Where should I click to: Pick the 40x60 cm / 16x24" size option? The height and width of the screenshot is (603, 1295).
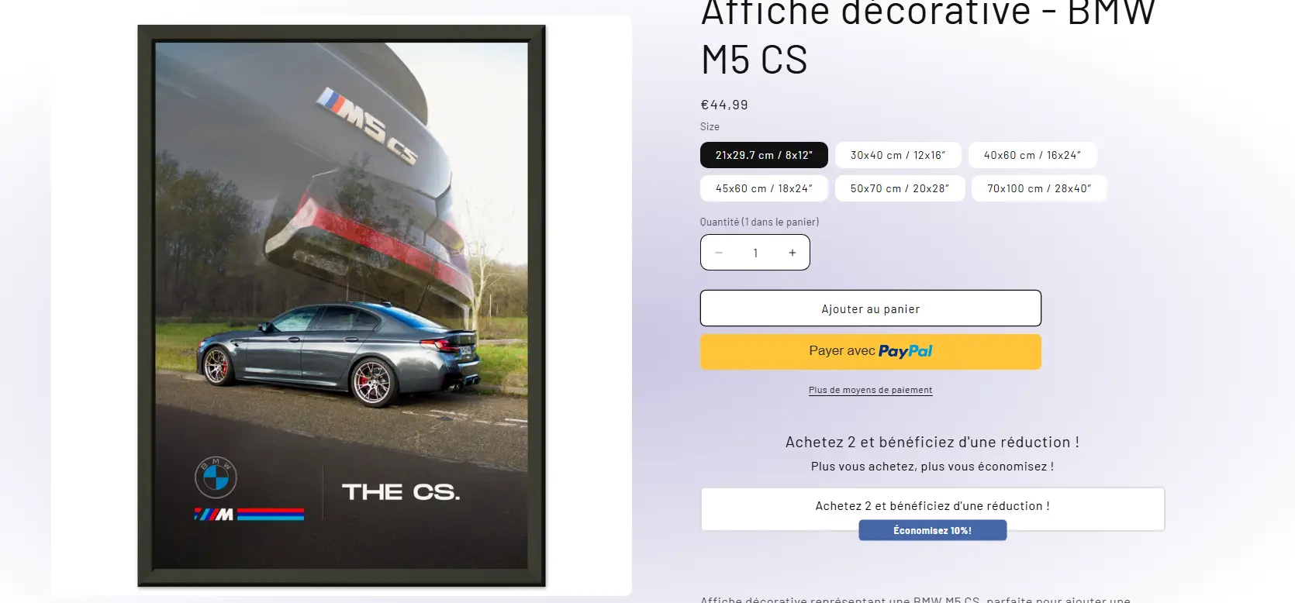point(1032,155)
